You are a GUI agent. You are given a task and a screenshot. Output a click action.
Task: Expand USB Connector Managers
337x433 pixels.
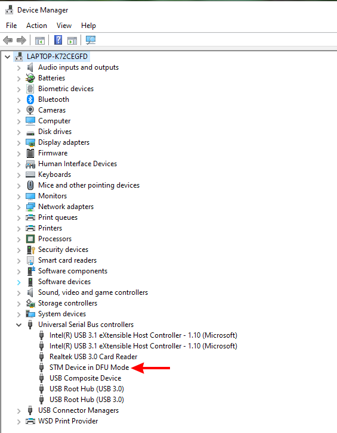click(19, 411)
